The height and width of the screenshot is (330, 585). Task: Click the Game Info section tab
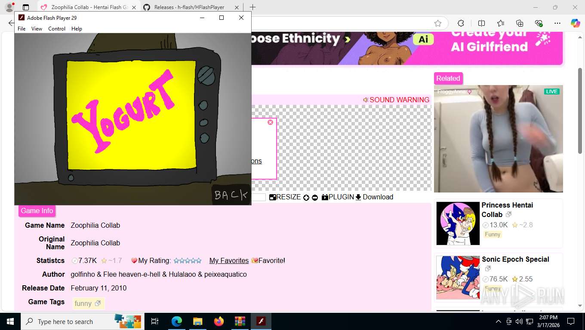37,211
